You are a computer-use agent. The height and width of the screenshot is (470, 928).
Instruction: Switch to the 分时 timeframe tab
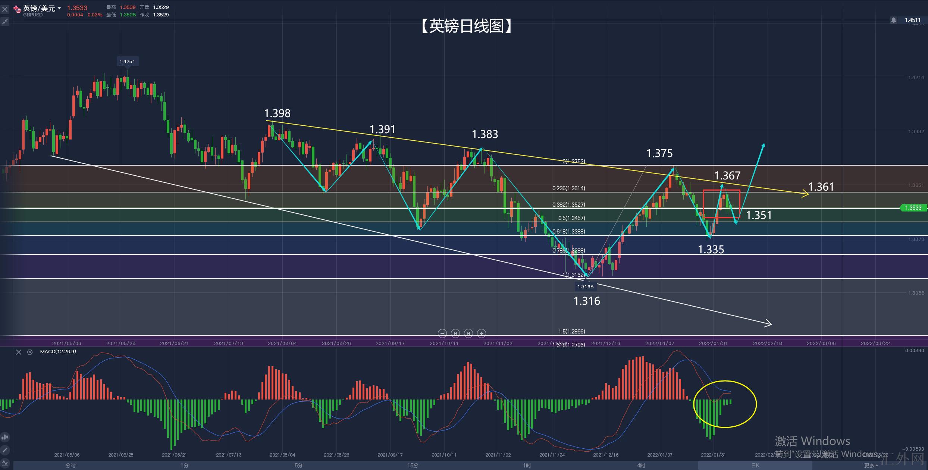(70, 466)
